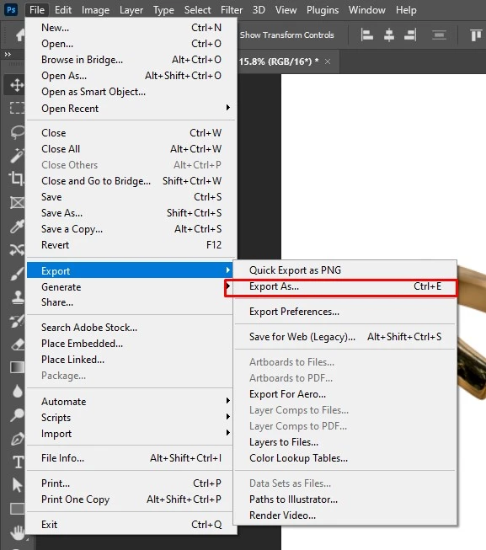Close the document tab with X
The width and height of the screenshot is (486, 550).
pos(328,61)
